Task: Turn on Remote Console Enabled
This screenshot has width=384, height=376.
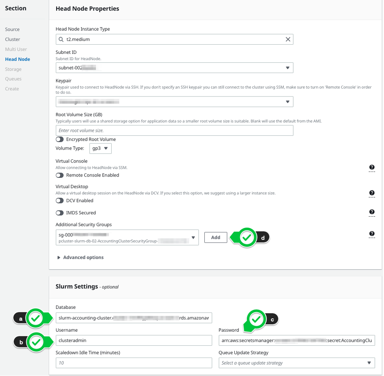Action: [59, 175]
